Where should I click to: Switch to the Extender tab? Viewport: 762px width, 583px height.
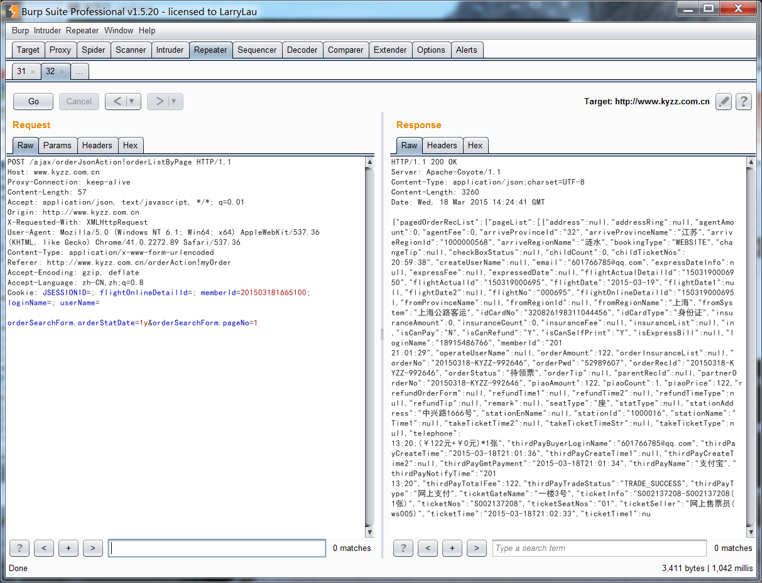point(390,50)
